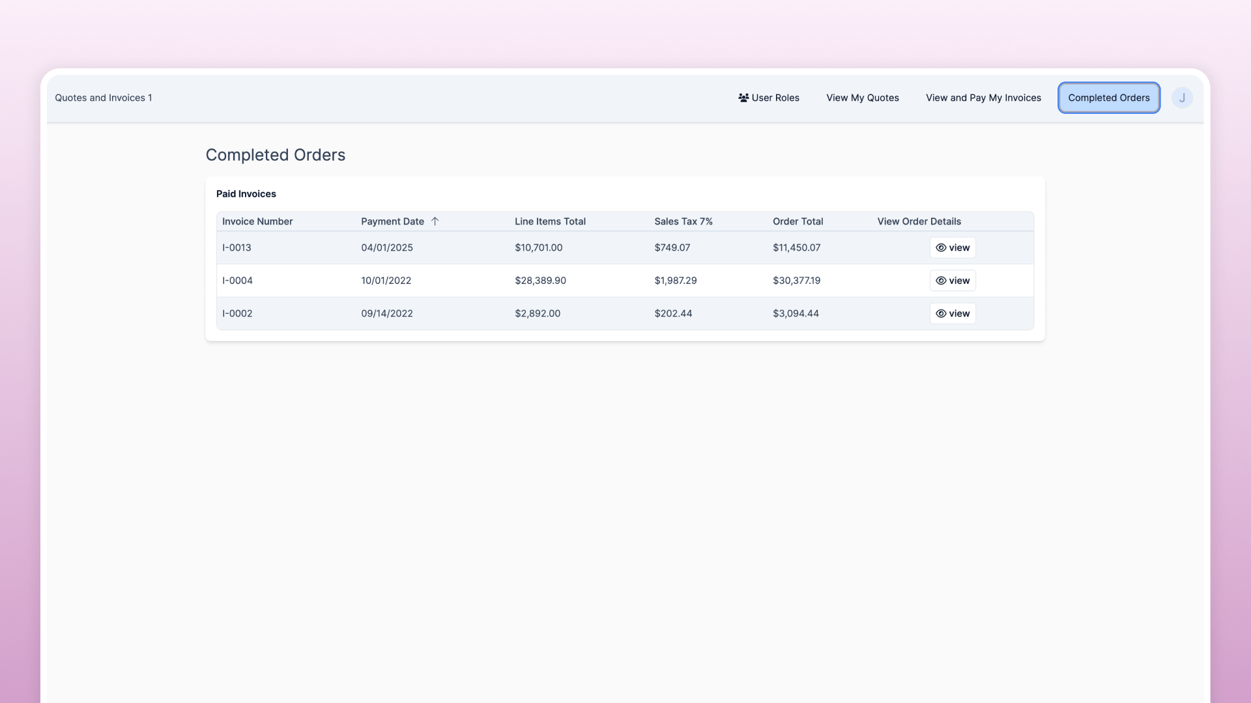Select the I-0013 invoice row number
Image resolution: width=1251 pixels, height=703 pixels.
[x=237, y=248]
